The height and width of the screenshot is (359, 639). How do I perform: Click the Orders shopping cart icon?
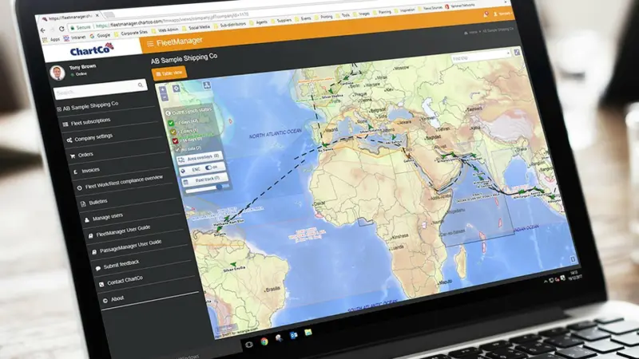[73, 156]
